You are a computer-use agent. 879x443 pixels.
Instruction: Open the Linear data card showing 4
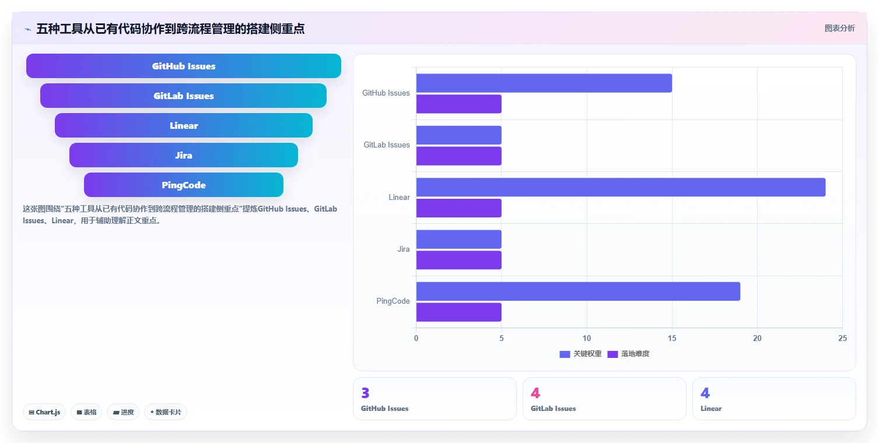pyautogui.click(x=774, y=399)
